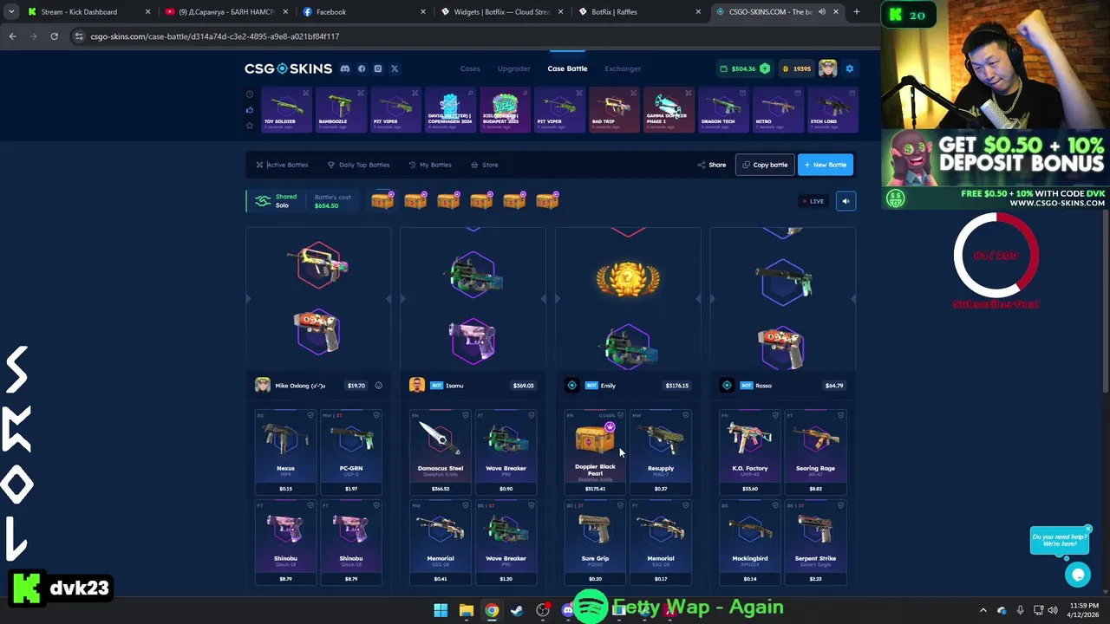Open the Case Battle nav item

tap(567, 68)
